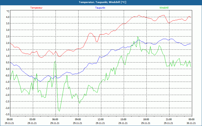
Task: Click the '18:00' time axis label
Action: 146,119
